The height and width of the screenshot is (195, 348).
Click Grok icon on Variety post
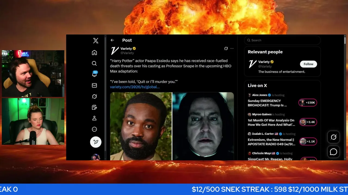(226, 48)
